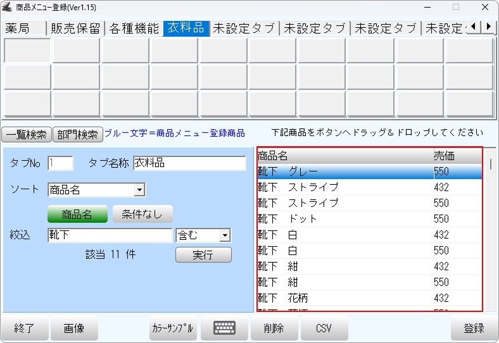Open the ソート dropdown list
Viewport: 499px width, 343px height.
pyautogui.click(x=139, y=189)
